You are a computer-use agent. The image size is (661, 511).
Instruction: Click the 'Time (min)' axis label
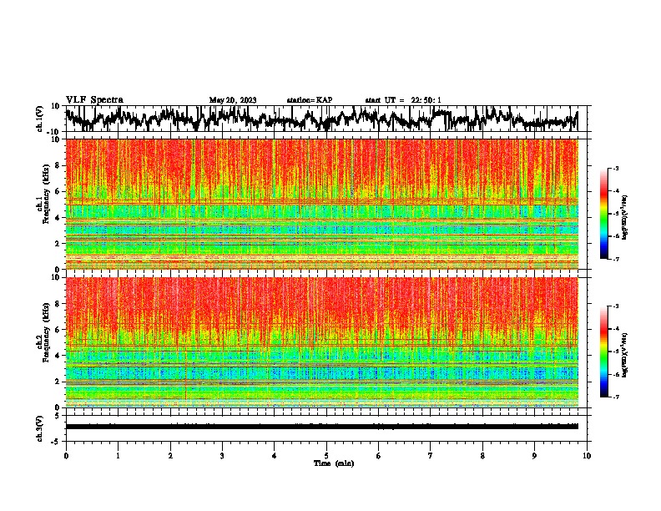(x=334, y=463)
